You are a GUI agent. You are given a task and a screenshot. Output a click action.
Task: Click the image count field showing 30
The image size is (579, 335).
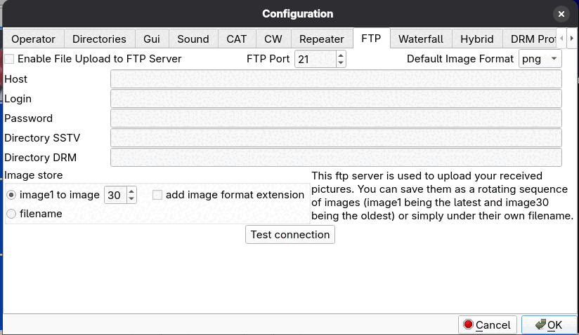pos(115,195)
